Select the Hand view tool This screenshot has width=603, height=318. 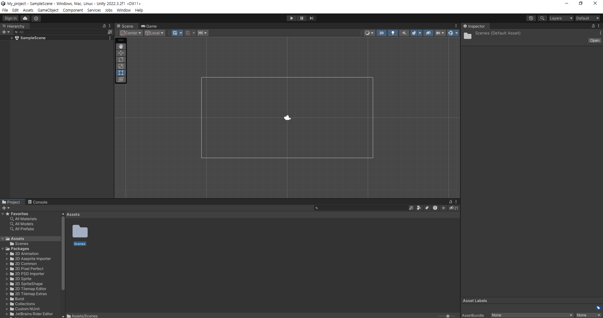(x=121, y=46)
